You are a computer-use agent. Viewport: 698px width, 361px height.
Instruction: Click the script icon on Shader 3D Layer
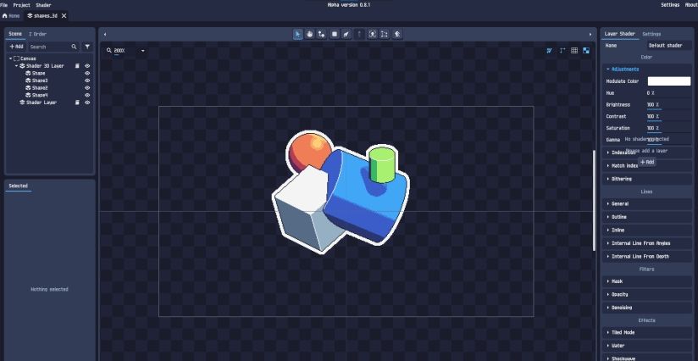pos(77,65)
